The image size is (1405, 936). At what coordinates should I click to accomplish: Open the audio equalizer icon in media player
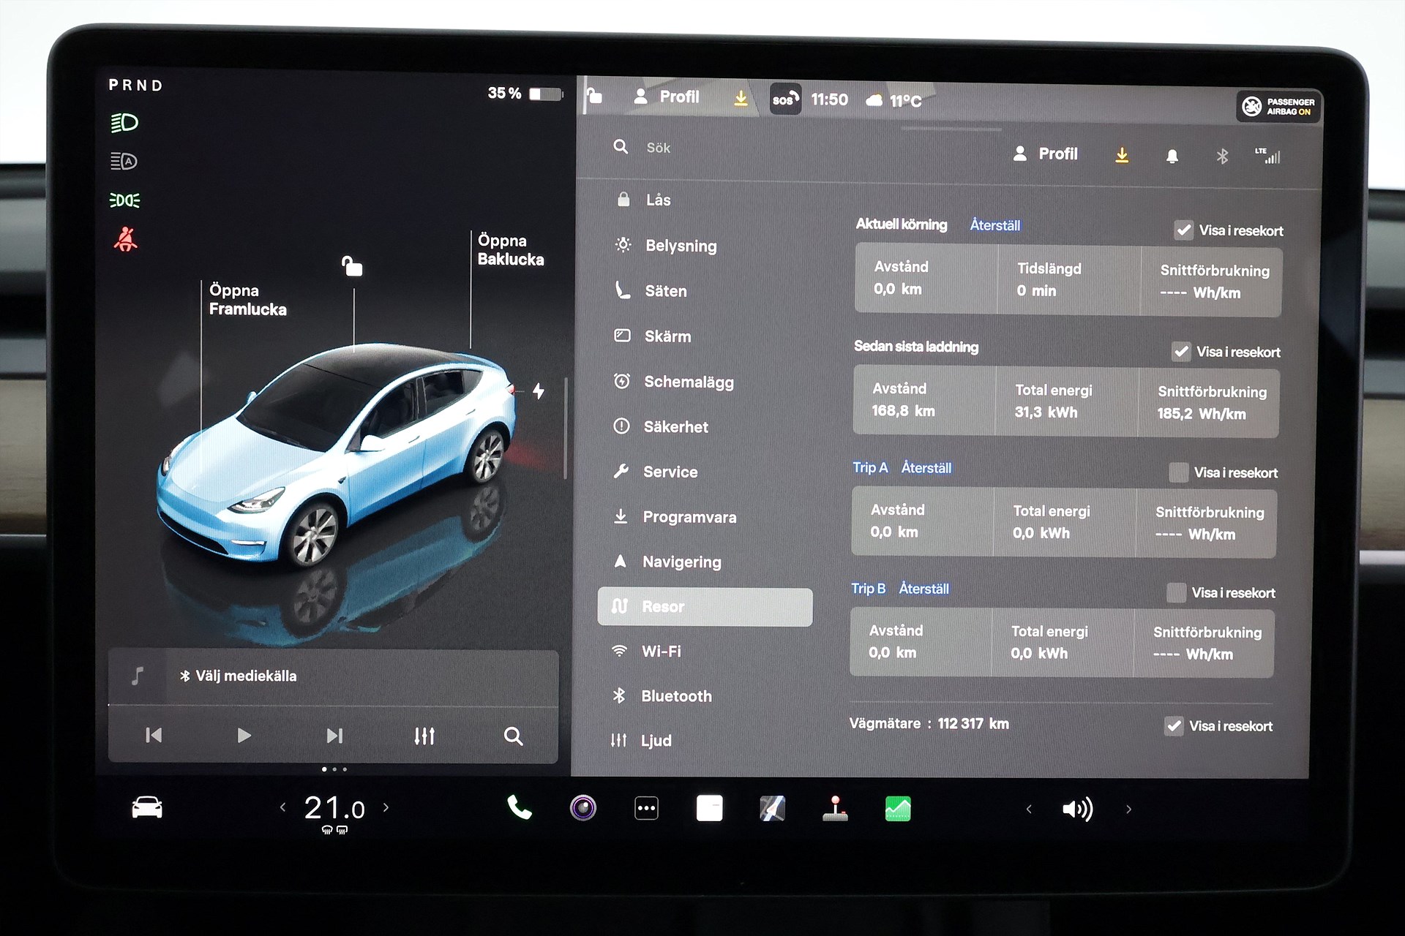pos(424,736)
